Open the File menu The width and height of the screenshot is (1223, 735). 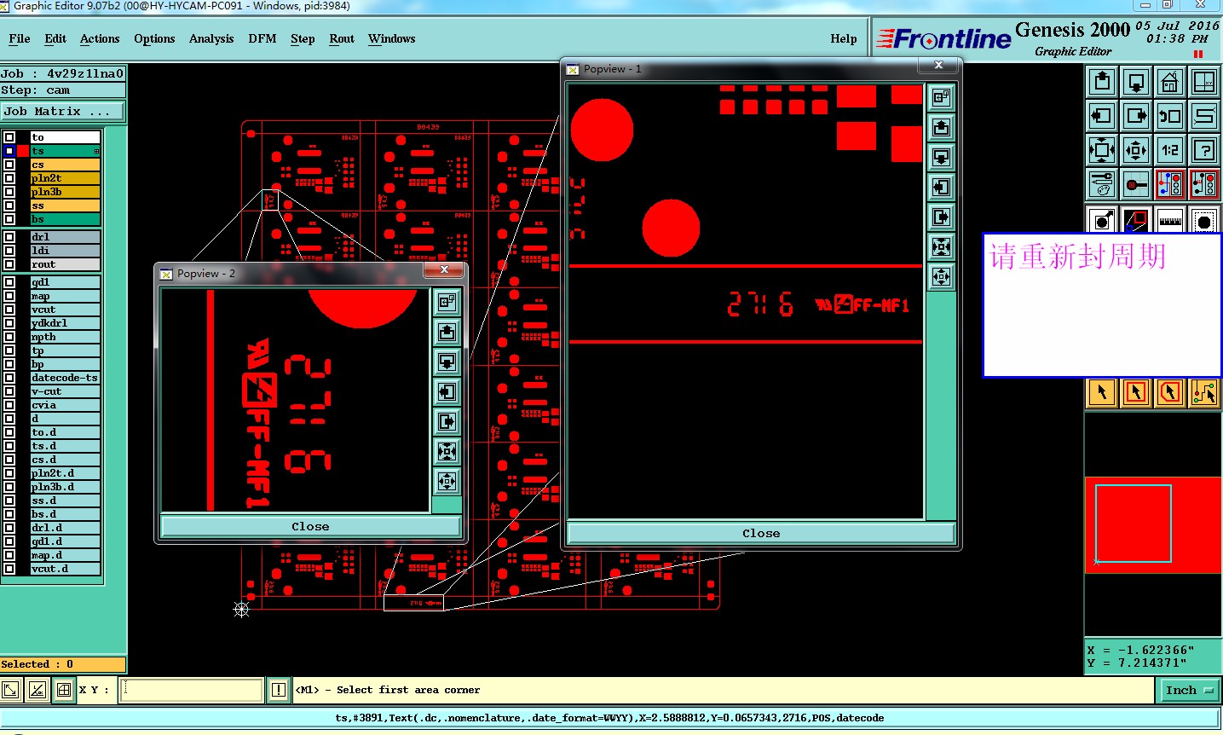(x=20, y=38)
